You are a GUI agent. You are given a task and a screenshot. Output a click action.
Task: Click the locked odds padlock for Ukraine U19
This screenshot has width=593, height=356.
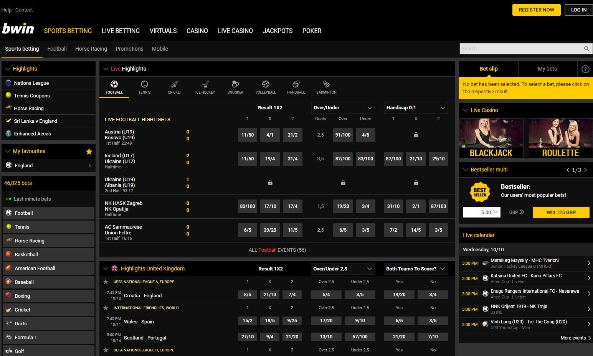coord(270,182)
